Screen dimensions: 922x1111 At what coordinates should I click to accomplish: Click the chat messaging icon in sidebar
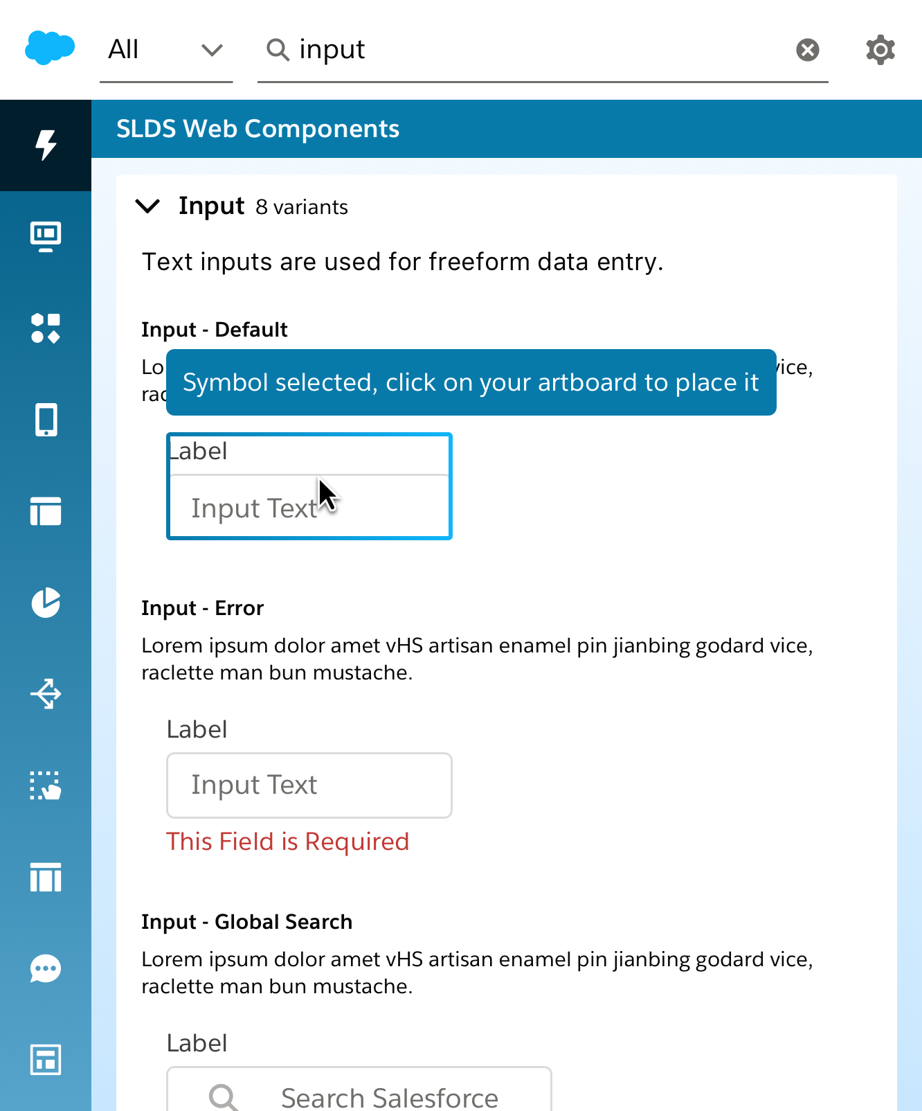46,970
